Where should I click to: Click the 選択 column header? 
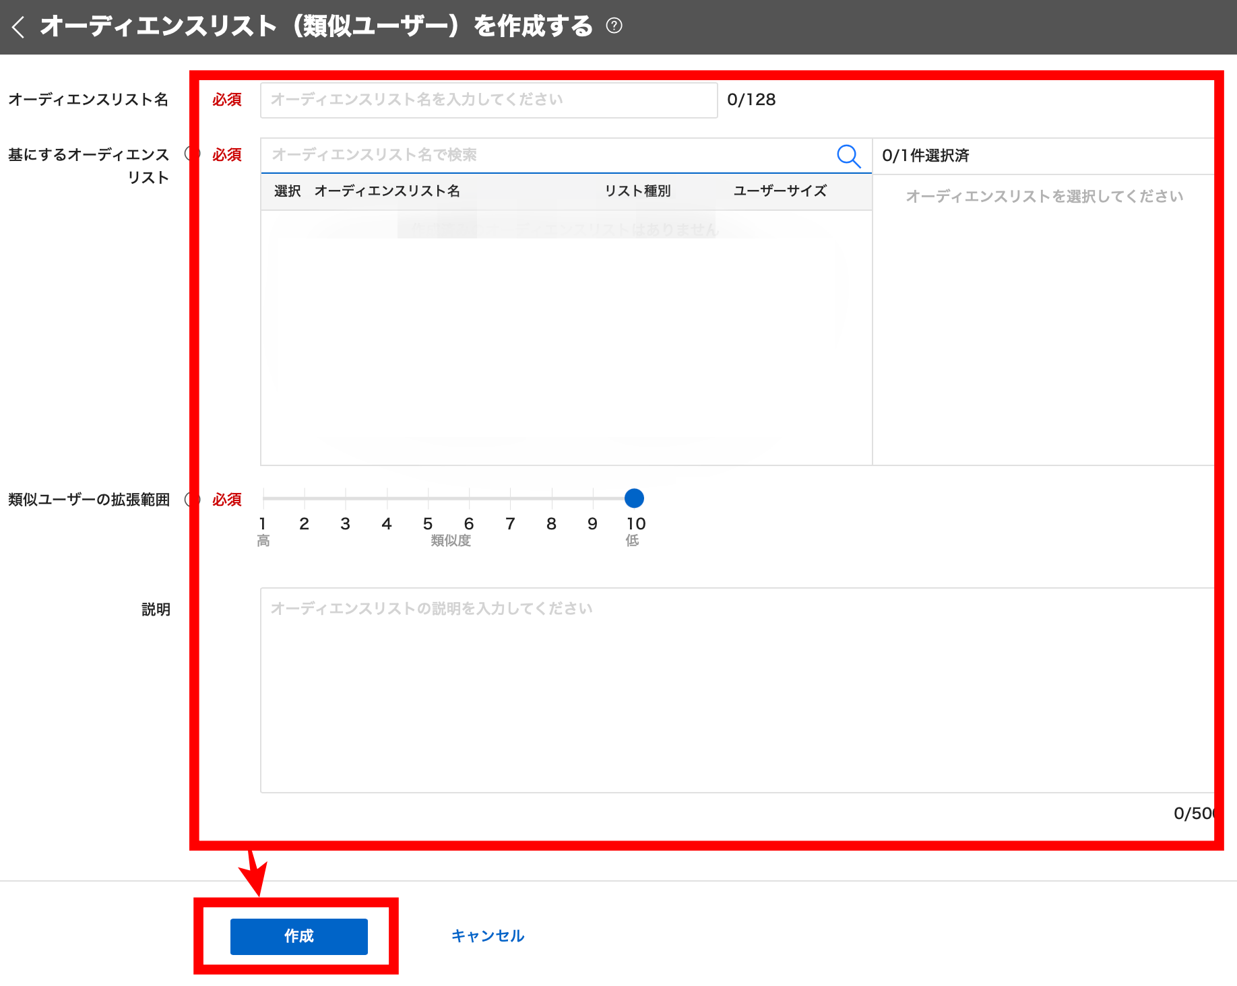pyautogui.click(x=287, y=191)
